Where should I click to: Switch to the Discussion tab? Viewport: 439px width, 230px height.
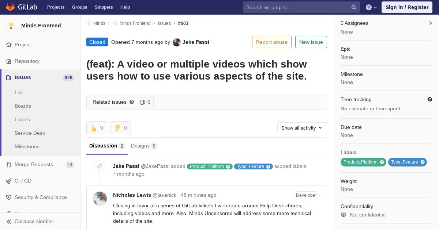coord(107,146)
